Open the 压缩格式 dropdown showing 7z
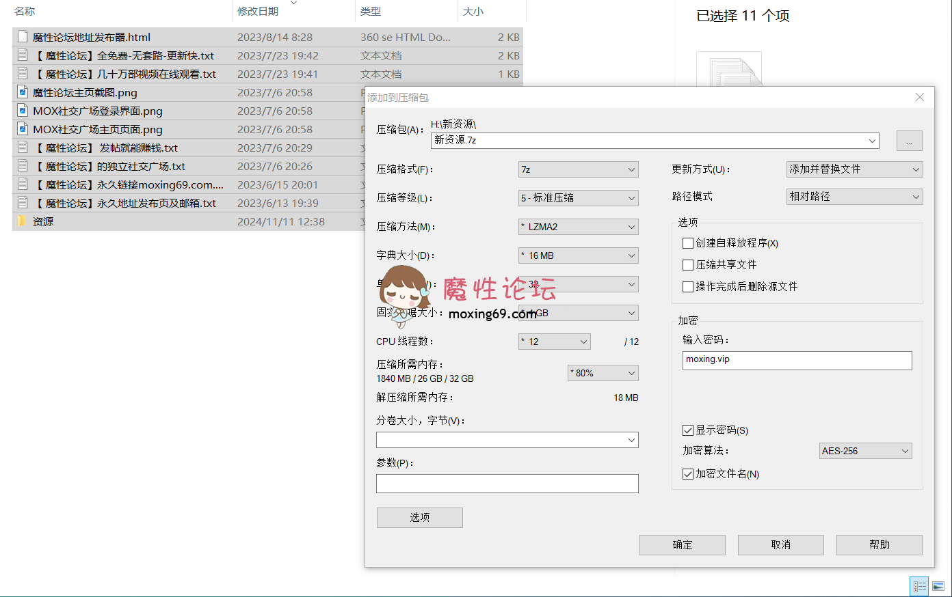Screen dimensions: 952x597 (x=578, y=169)
